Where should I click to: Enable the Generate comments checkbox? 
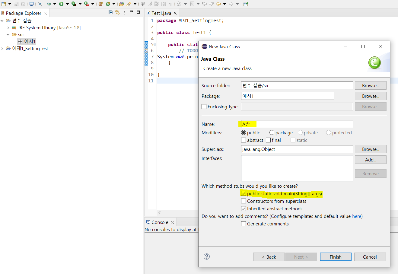pos(244,224)
